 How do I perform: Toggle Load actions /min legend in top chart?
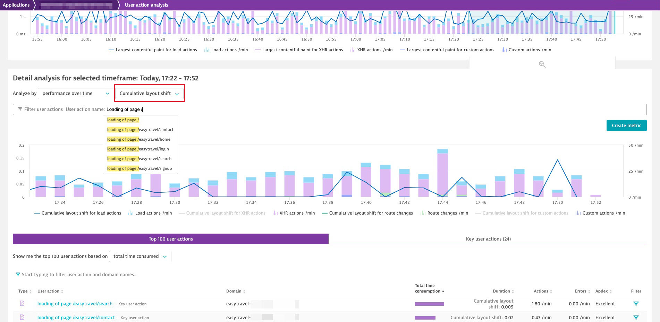[226, 50]
